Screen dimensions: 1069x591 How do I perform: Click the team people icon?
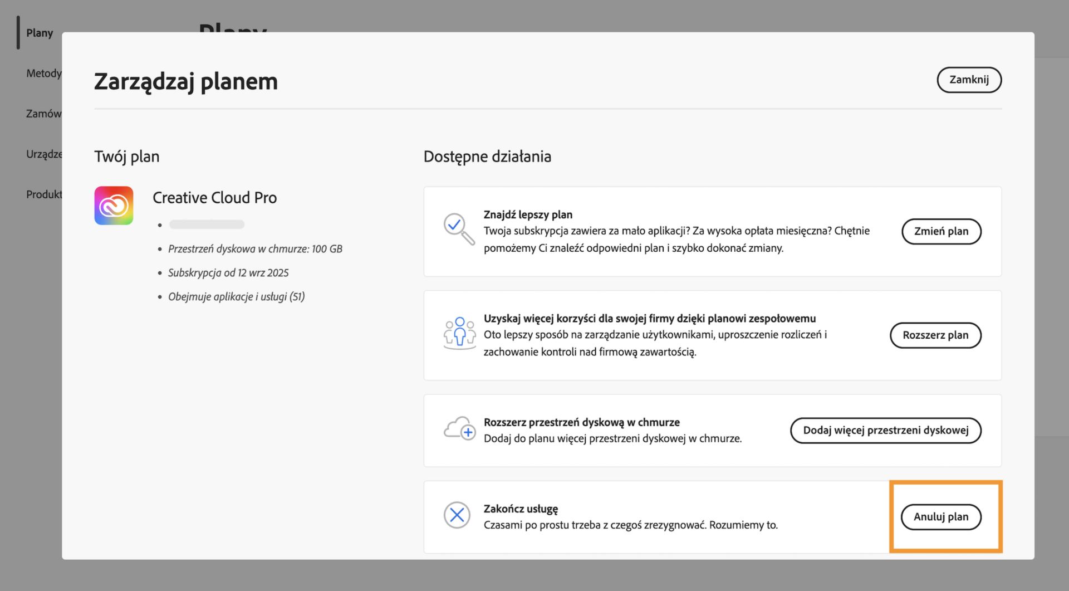click(x=459, y=333)
